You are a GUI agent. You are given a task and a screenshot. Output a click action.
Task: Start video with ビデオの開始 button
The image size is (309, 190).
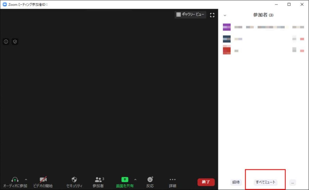coord(43,182)
